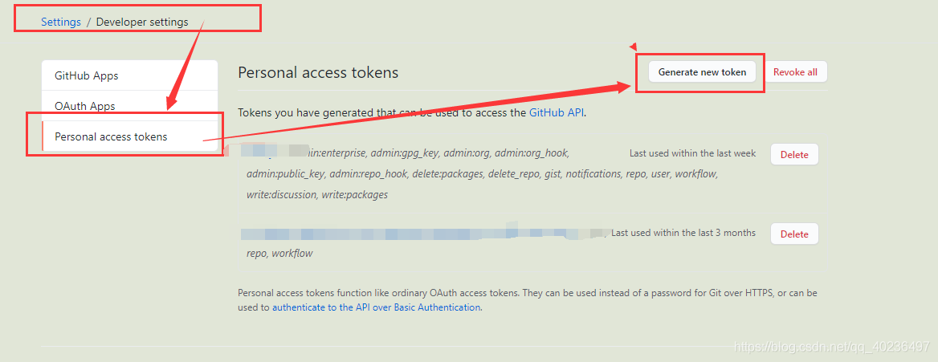Click 'admin:public_key, admin:repo_hook' scopes line

click(482, 174)
